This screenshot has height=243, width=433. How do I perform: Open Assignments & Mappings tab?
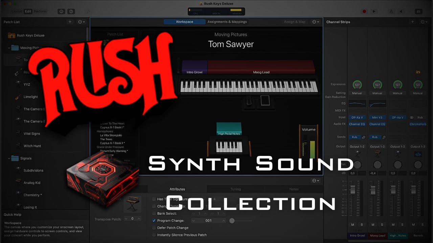click(227, 22)
